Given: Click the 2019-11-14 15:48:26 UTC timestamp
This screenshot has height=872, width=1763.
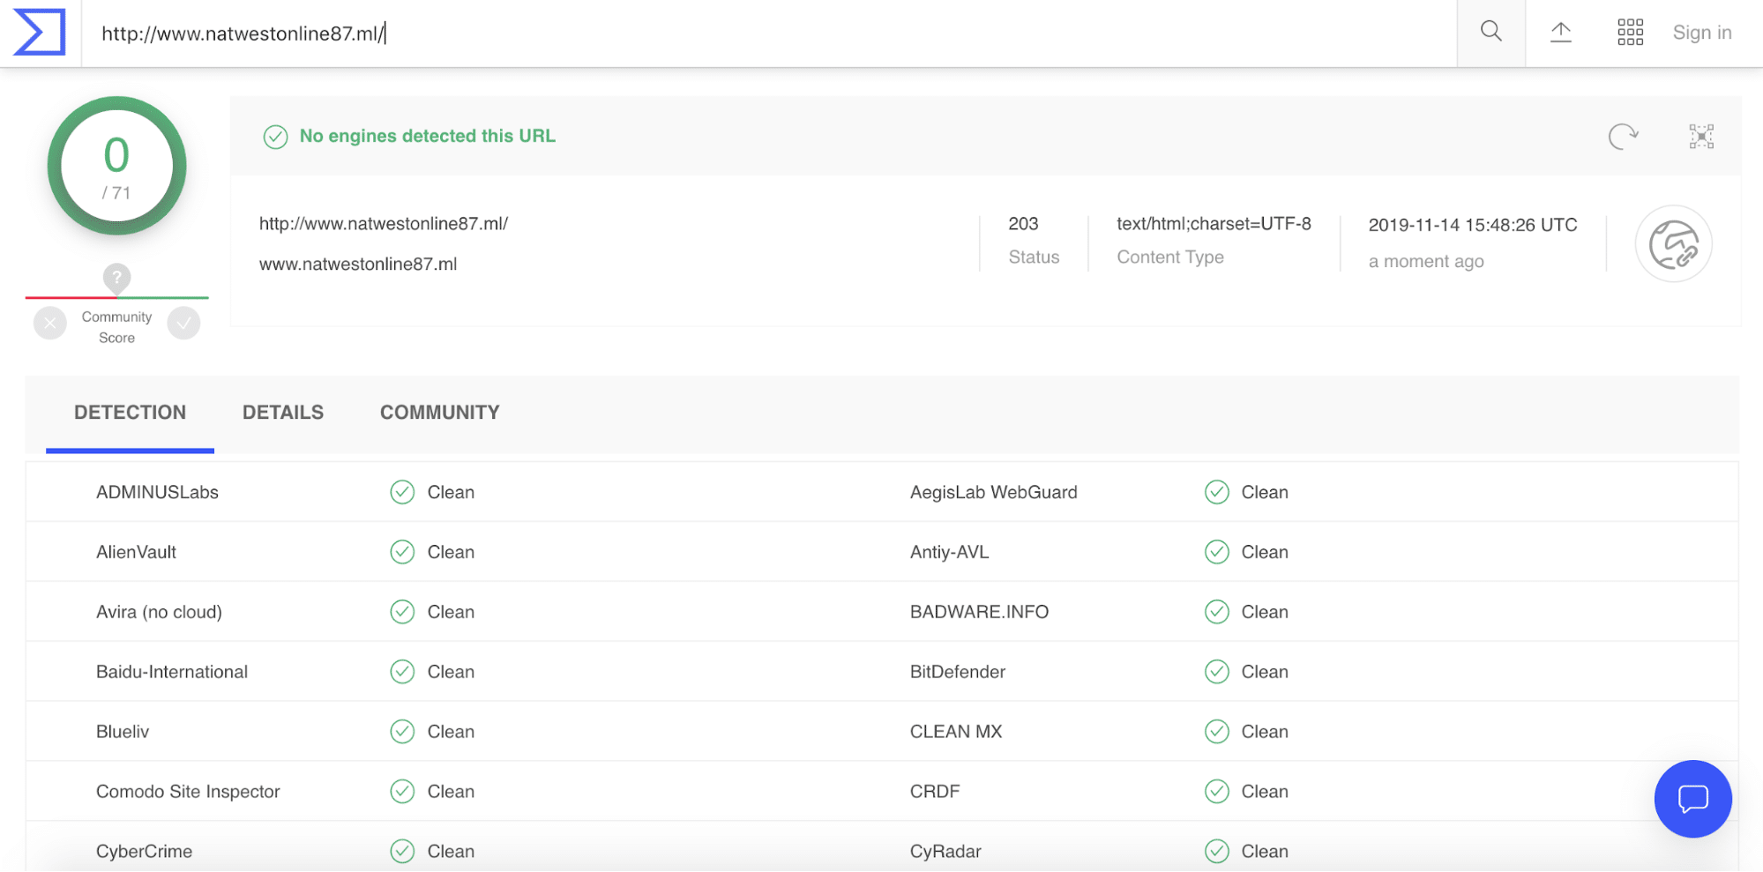Looking at the screenshot, I should [1473, 225].
